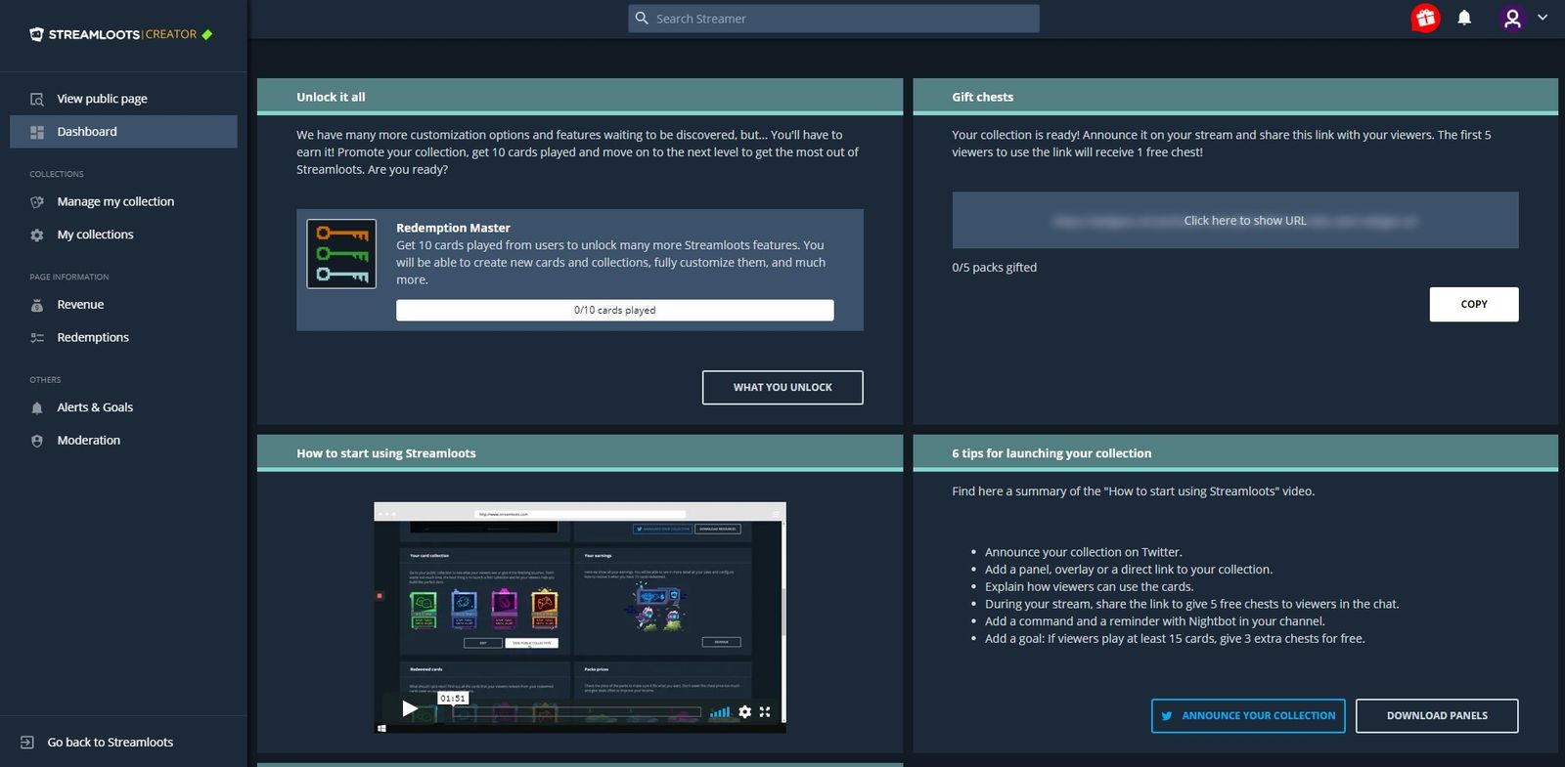Viewport: 1565px width, 767px height.
Task: Open the video settings gear
Action: point(745,711)
